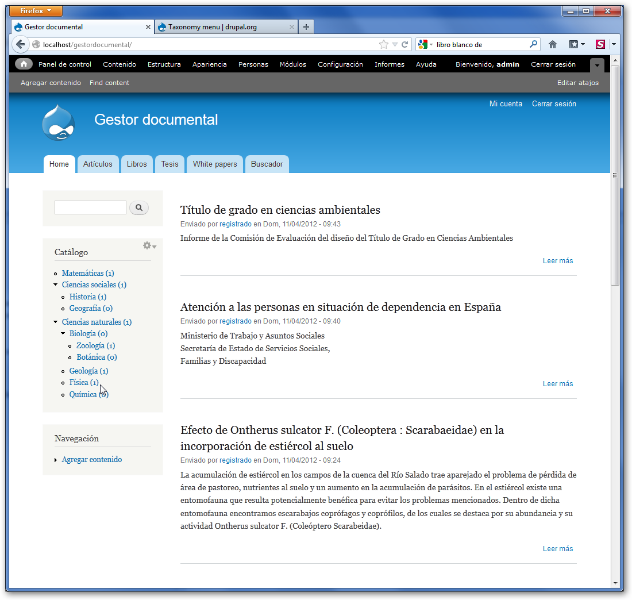Reload the page using refresh icon

click(405, 44)
